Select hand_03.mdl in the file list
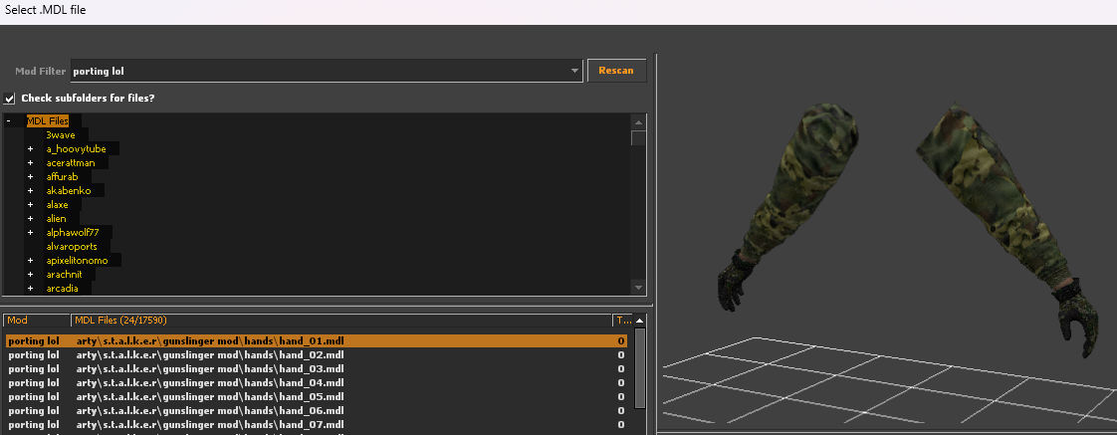The height and width of the screenshot is (435, 1117). [317, 368]
